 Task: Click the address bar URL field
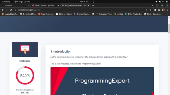79,10
